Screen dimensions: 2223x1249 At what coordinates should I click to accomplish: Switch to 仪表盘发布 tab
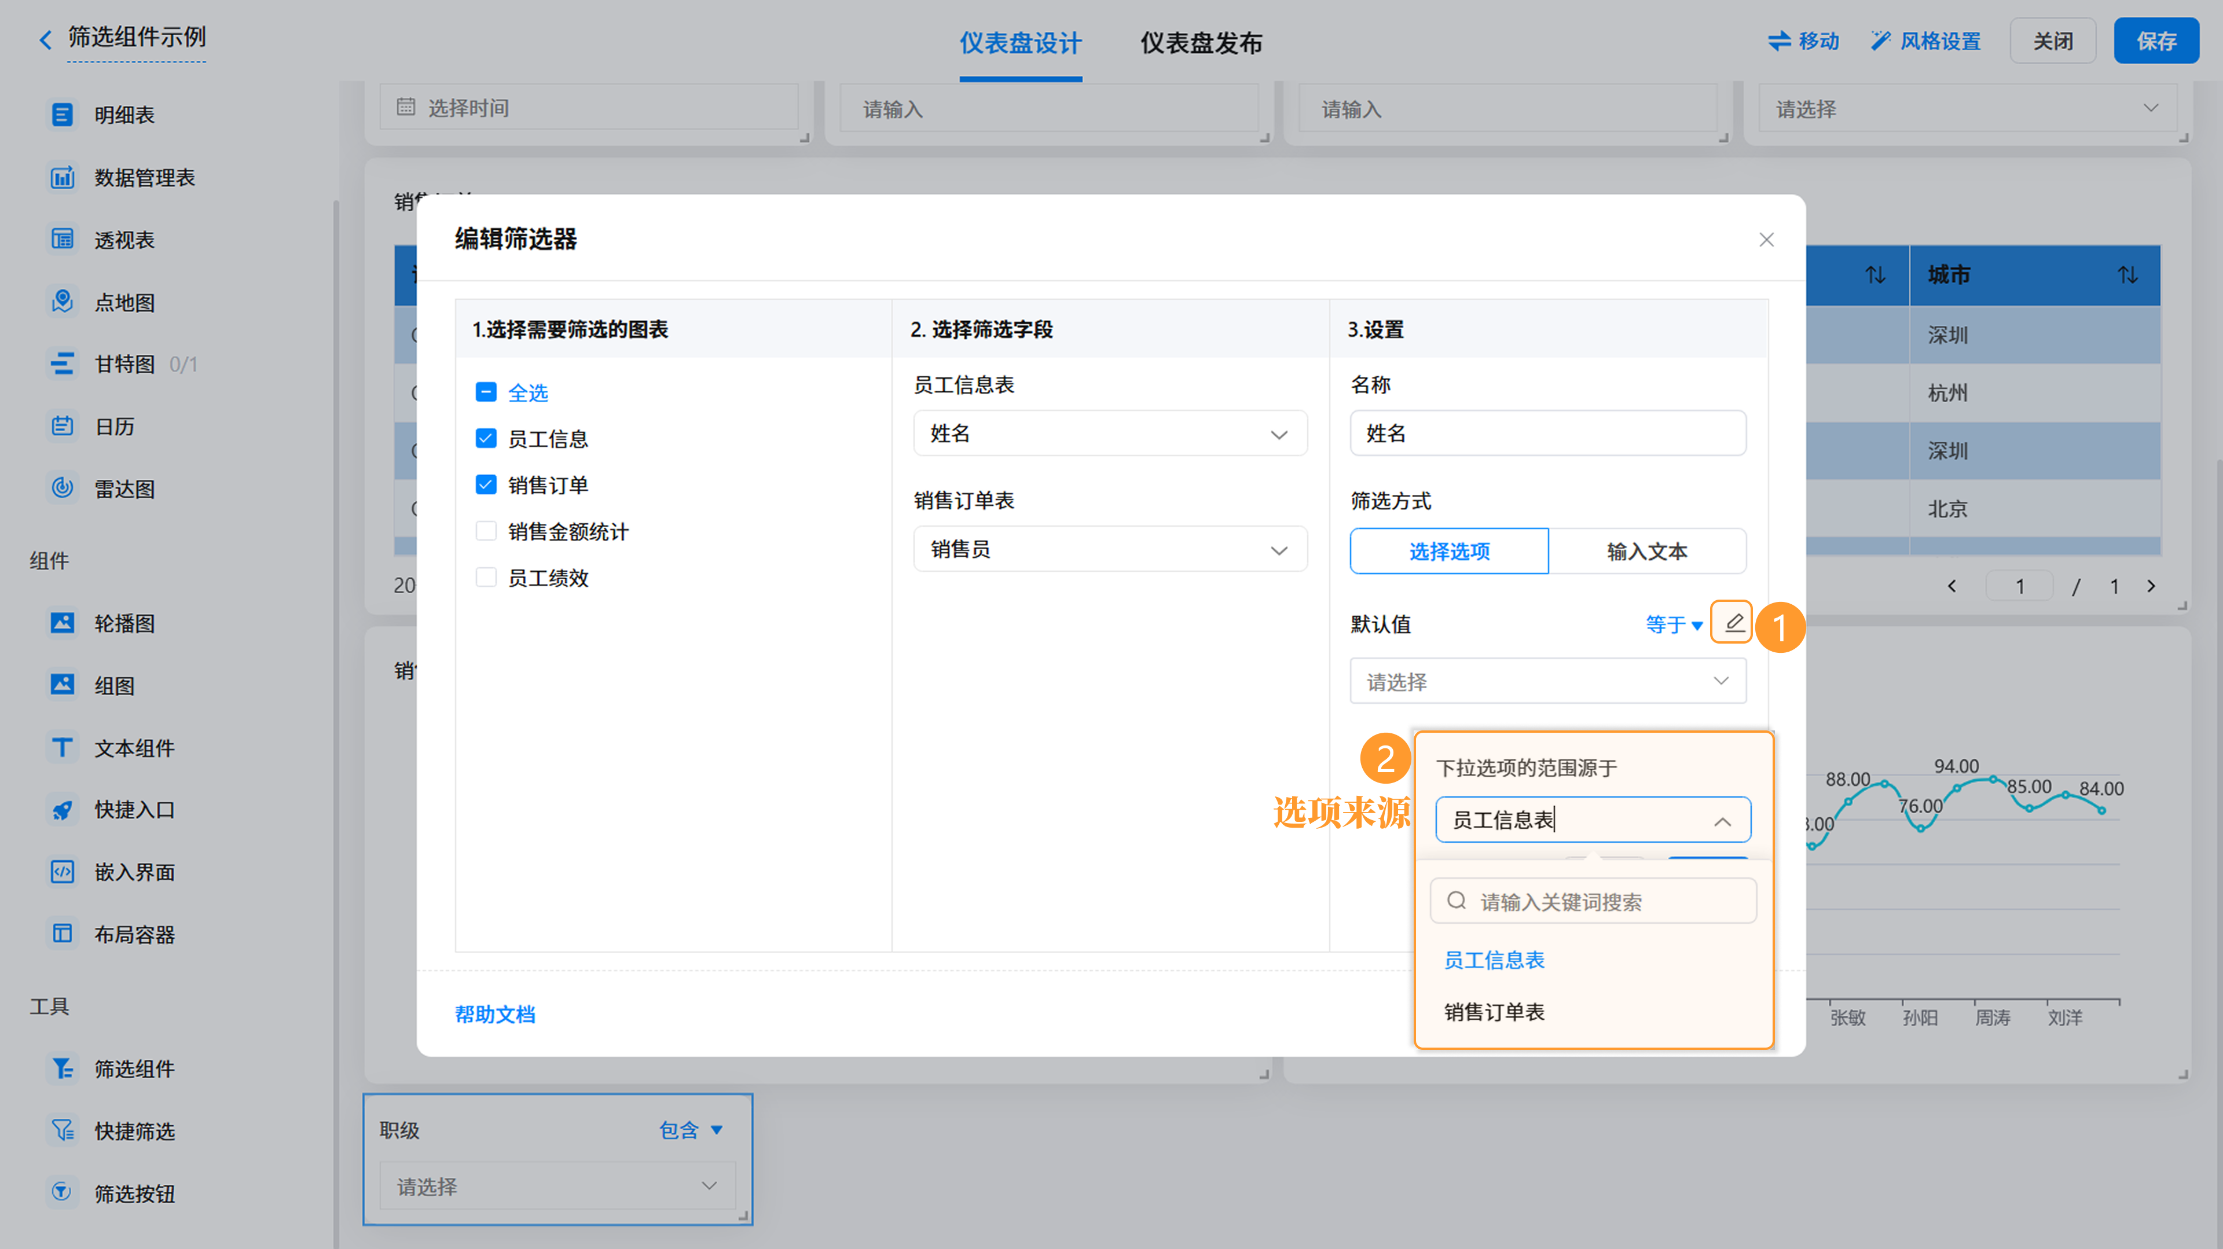point(1201,42)
